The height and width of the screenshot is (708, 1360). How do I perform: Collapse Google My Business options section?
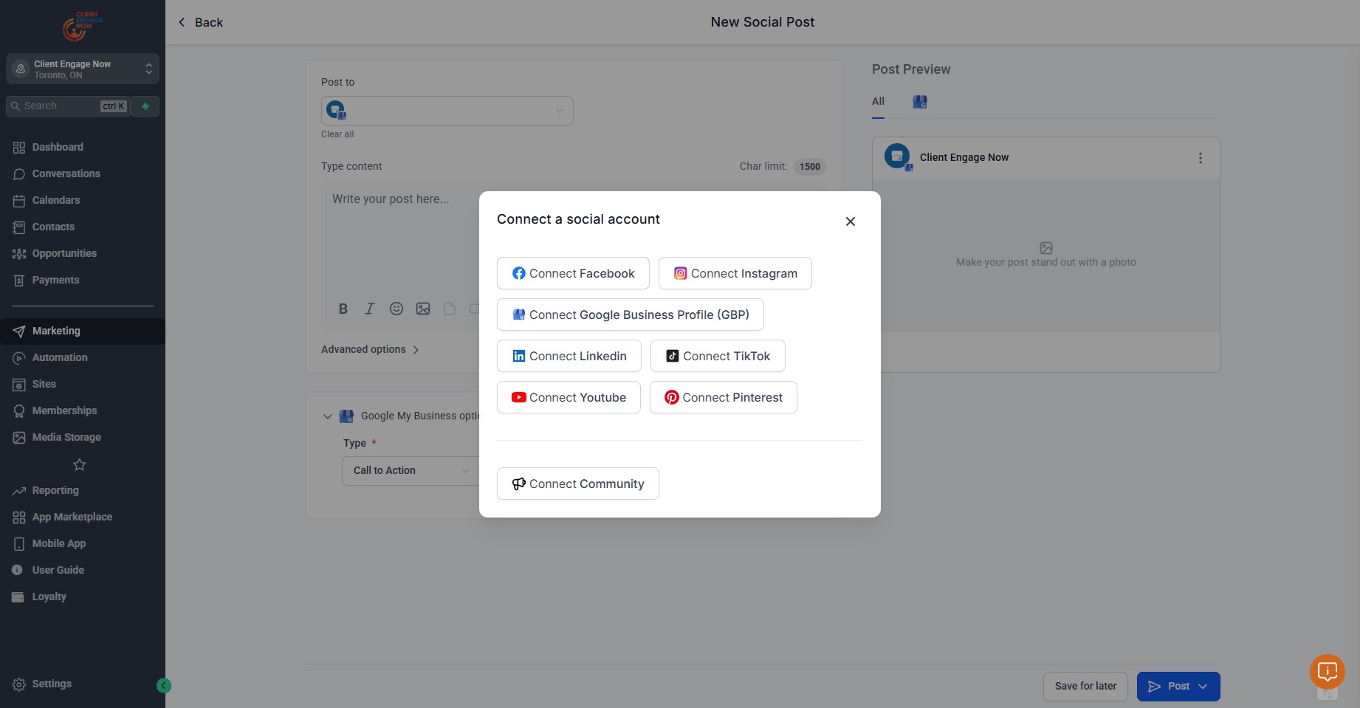[x=328, y=416]
